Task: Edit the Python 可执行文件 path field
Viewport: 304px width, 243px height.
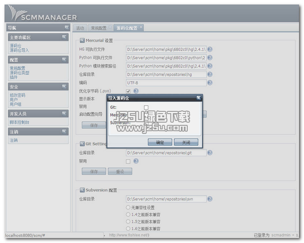Action: (166, 58)
